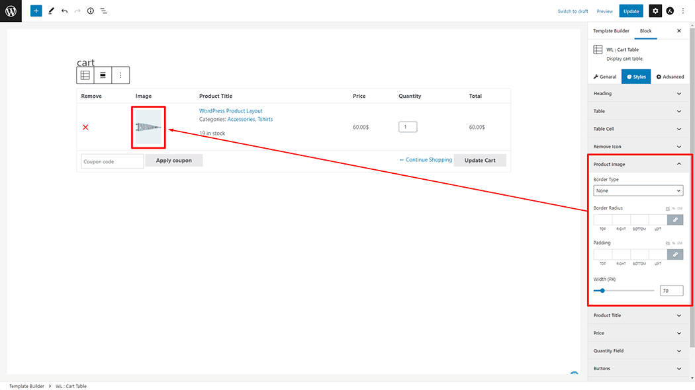Viewport: 695px width, 390px height.
Task: Click the blue block inserter plus button
Action: pyautogui.click(x=36, y=11)
